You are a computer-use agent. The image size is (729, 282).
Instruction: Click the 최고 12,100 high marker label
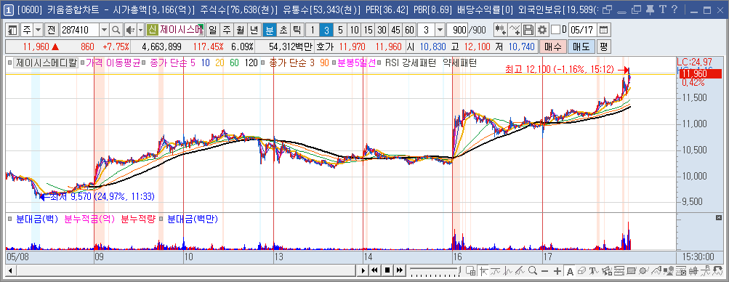pyautogui.click(x=560, y=70)
